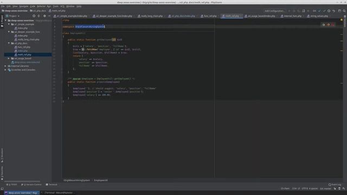Click the VCS commit checkmark icon

[x=324, y=11]
